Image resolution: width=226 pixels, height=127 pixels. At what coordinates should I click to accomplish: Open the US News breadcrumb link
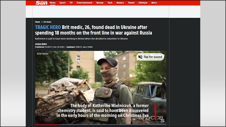pos(47,22)
